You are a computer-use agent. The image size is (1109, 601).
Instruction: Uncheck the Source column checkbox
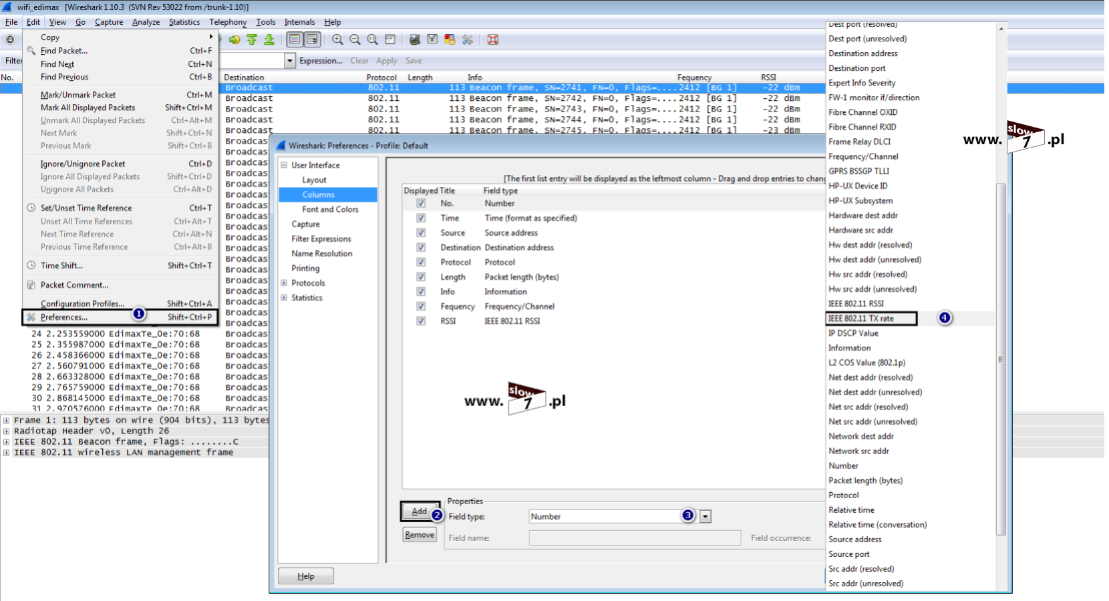coord(421,232)
